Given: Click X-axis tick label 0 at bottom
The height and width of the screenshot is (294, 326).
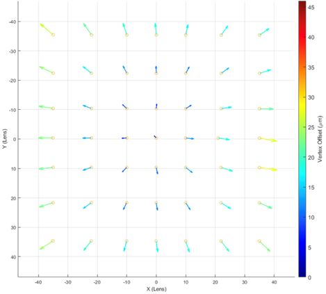Looking at the screenshot, I should click(x=156, y=282).
